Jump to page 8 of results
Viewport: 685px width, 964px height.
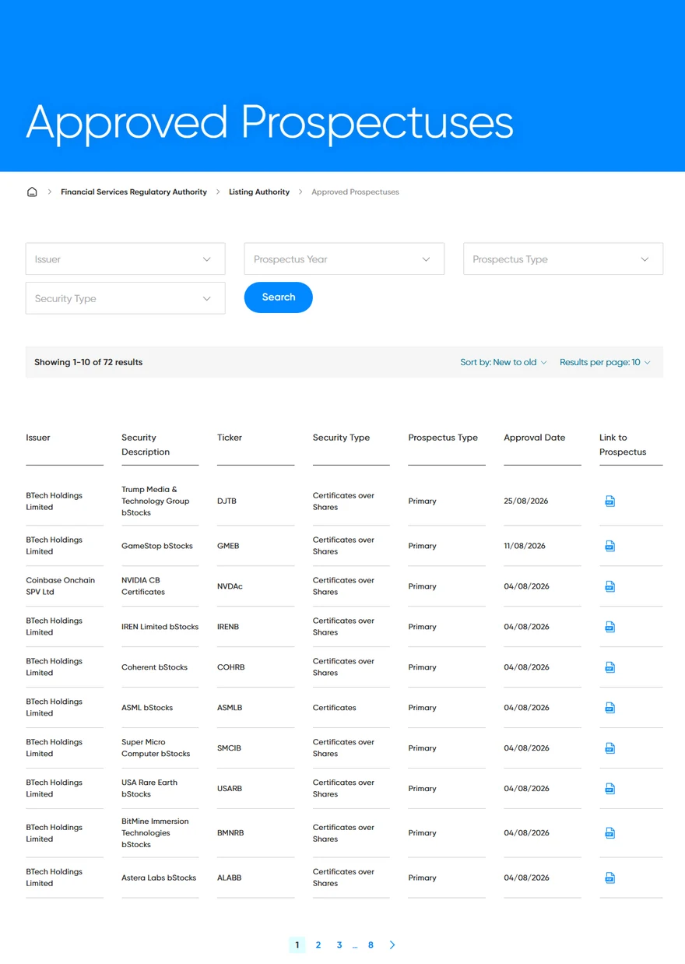pos(371,945)
